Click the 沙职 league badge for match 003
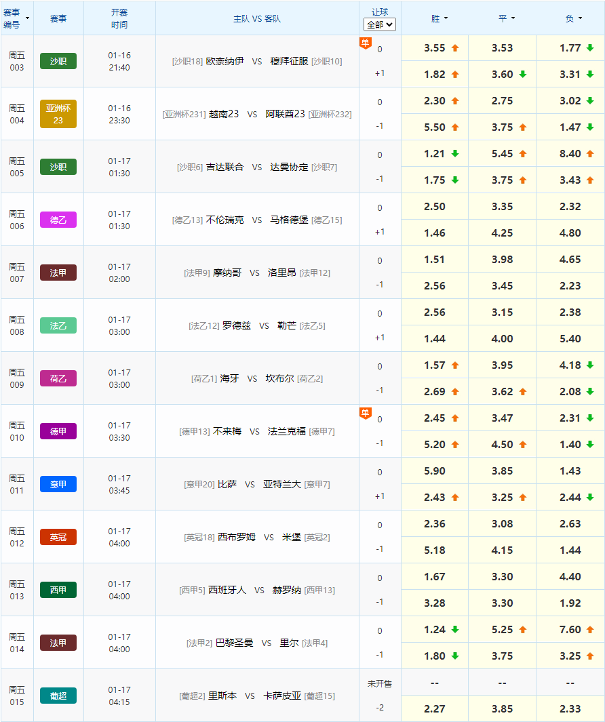The width and height of the screenshot is (605, 722). click(58, 60)
